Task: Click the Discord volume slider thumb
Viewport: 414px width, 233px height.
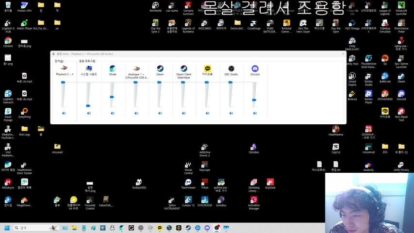Action: 254,100
